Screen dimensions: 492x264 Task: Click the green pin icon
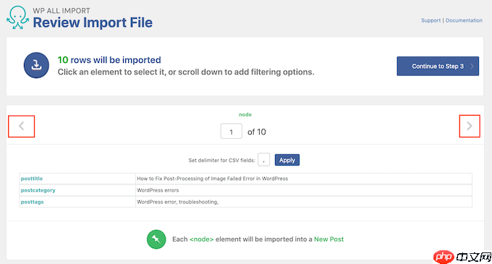156,239
